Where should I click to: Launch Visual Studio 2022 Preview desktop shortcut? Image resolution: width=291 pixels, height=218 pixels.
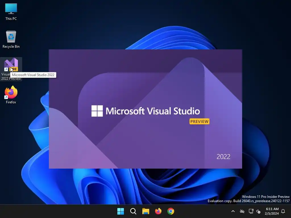click(x=11, y=69)
